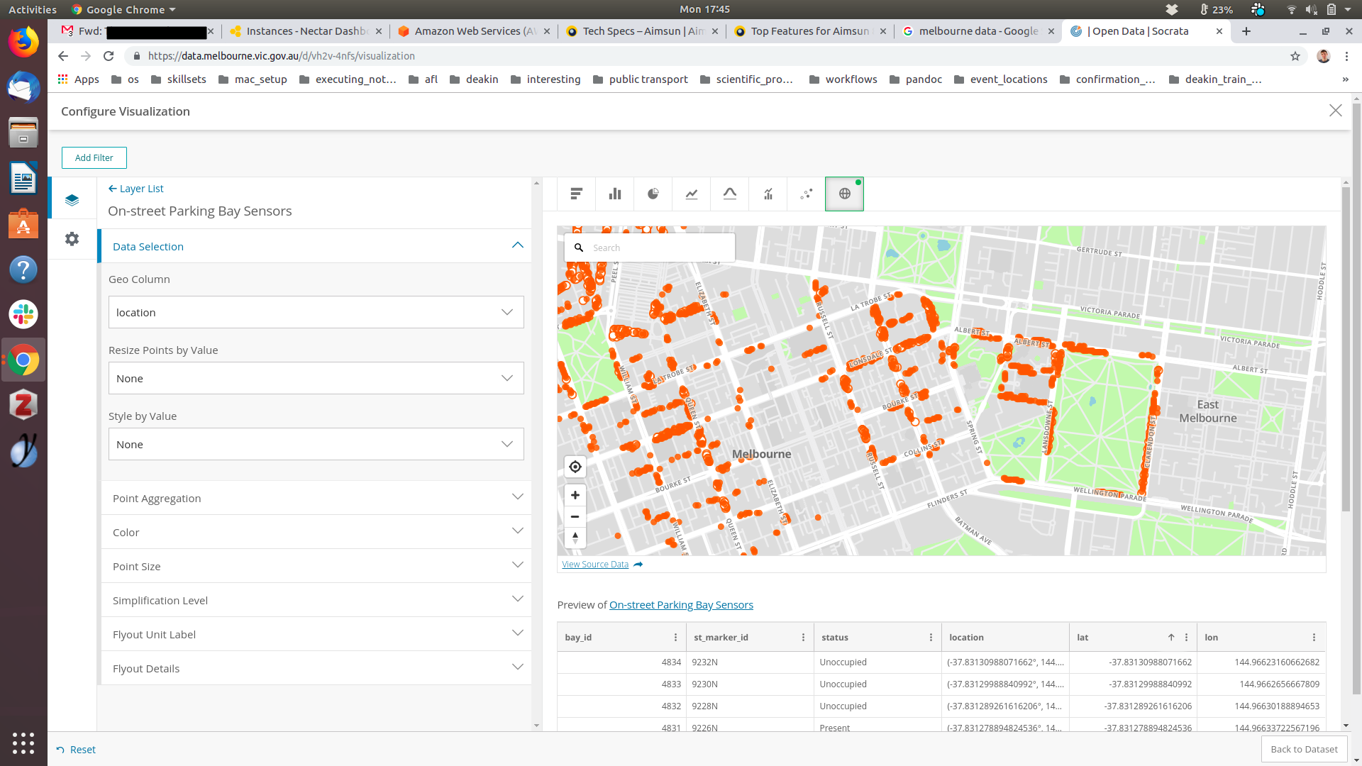This screenshot has height=766, width=1362.
Task: Expand the Color section
Action: [x=316, y=532]
